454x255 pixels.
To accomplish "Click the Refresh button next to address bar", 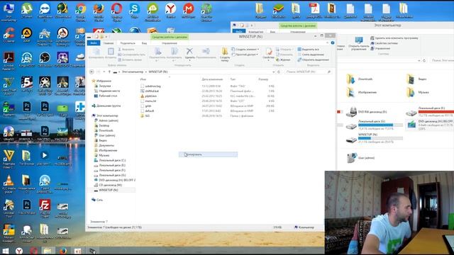I will pos(279,72).
